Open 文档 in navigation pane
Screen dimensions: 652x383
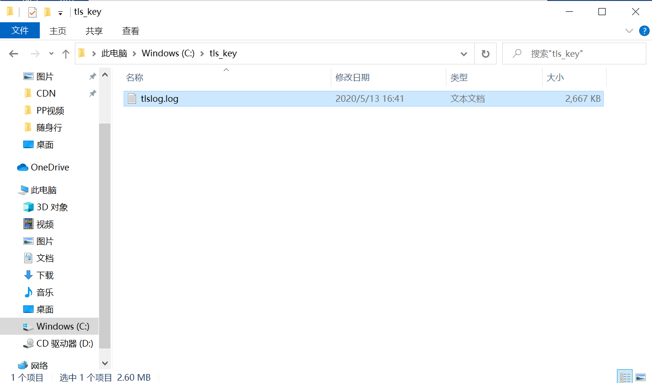coord(45,258)
